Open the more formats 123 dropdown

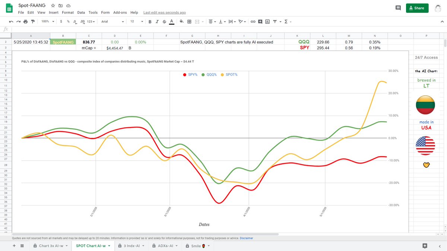point(91,22)
